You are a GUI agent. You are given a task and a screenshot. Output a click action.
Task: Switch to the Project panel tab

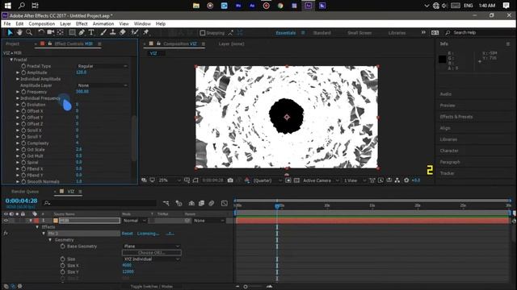[13, 43]
